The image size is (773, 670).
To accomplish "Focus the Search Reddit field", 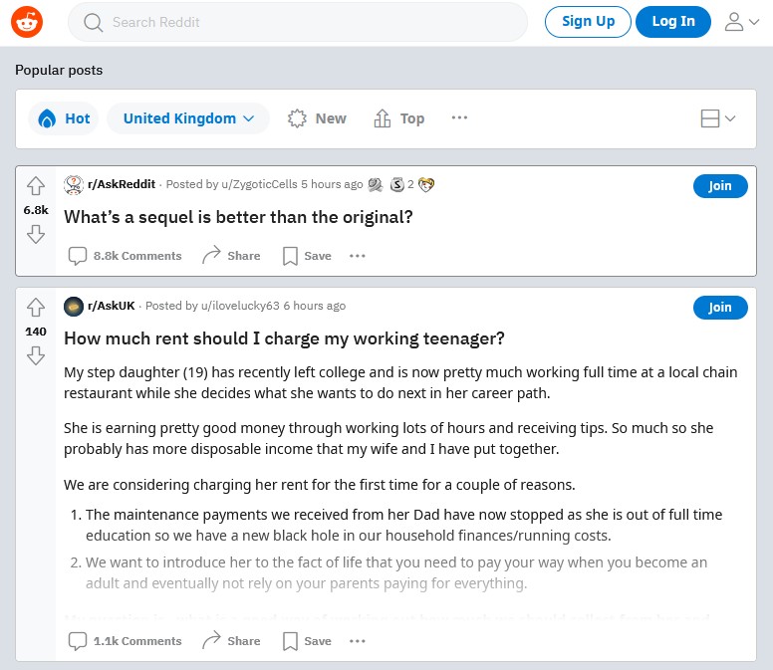I will point(298,22).
